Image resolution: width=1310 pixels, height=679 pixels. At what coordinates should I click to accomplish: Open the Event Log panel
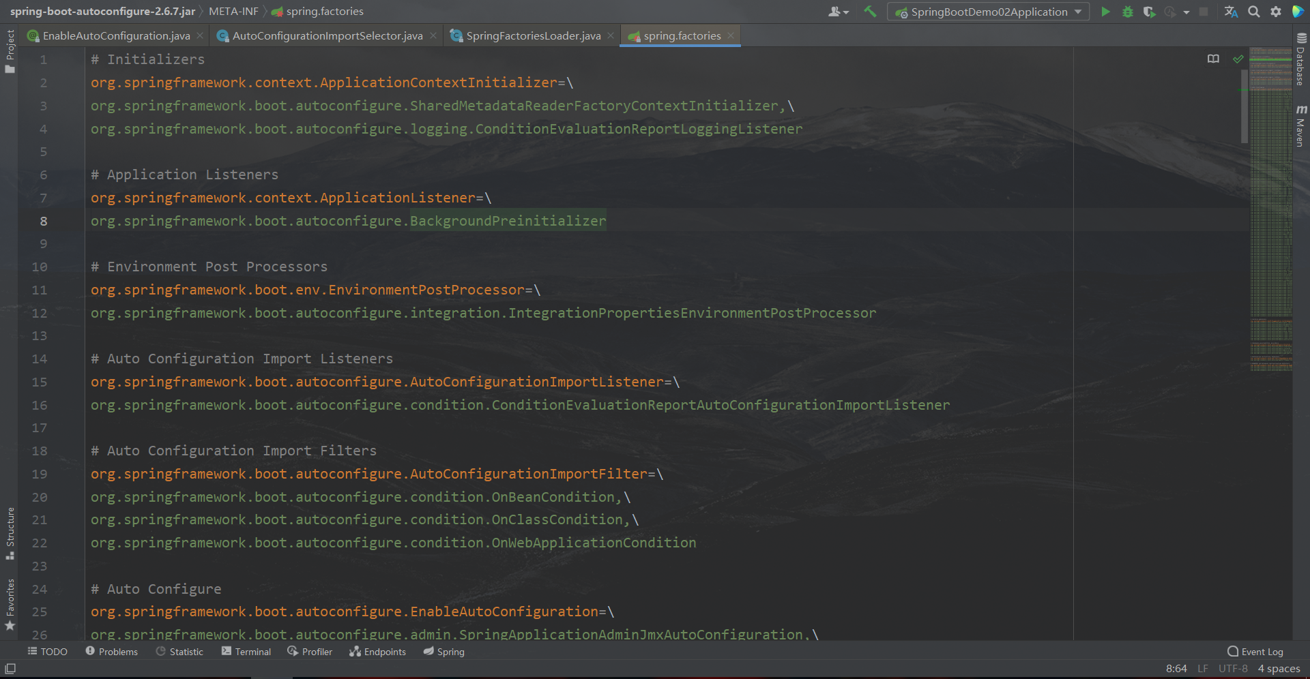point(1255,652)
